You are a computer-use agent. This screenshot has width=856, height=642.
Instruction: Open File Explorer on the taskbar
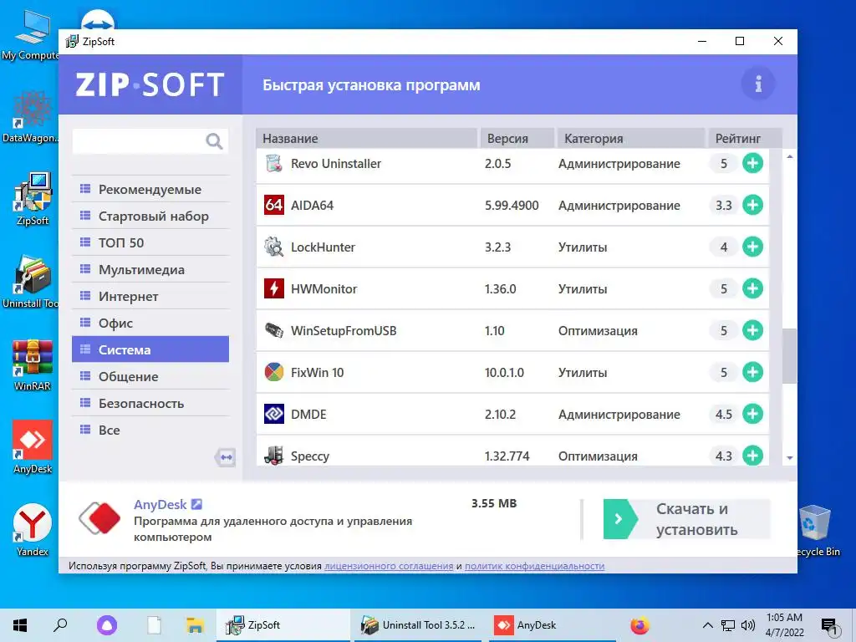[x=195, y=625]
